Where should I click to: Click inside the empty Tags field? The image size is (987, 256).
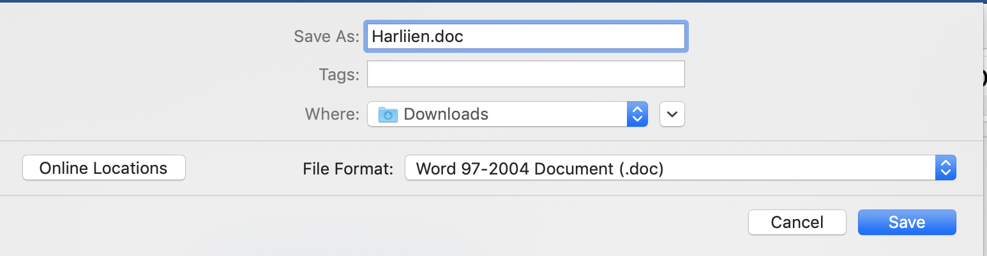[x=526, y=74]
